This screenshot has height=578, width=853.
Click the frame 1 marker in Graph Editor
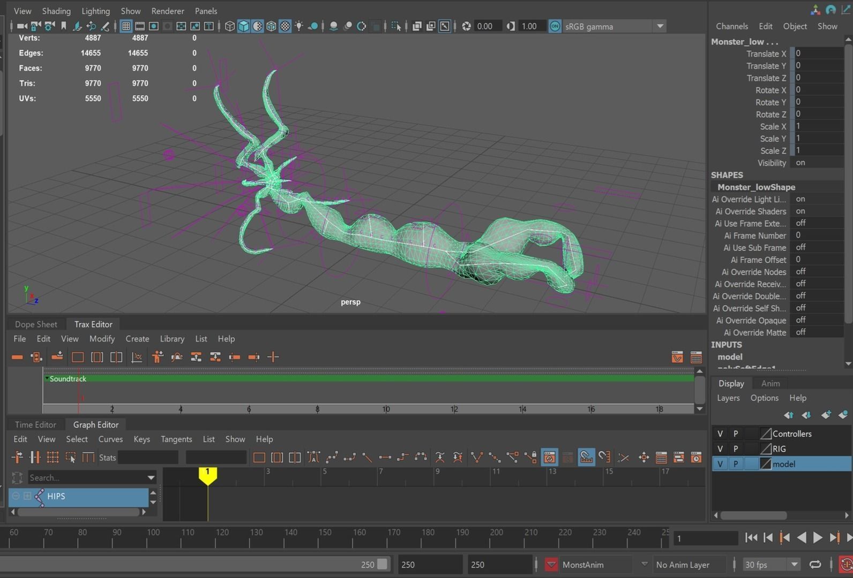[x=207, y=475]
